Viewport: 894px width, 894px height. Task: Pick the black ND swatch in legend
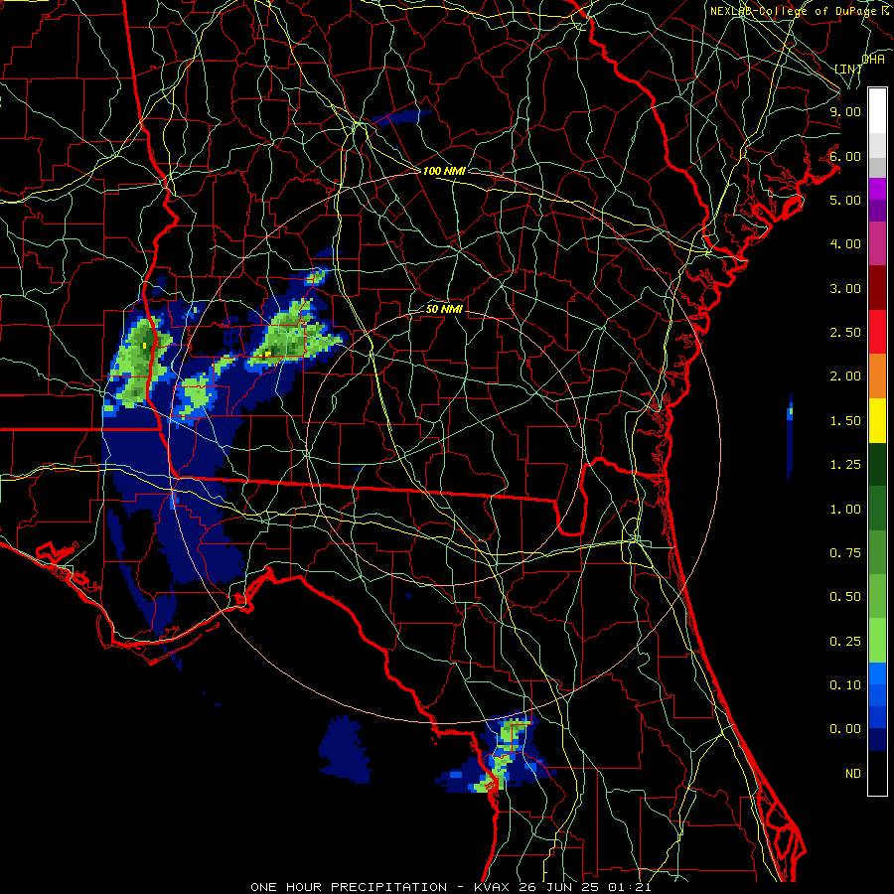click(x=877, y=773)
